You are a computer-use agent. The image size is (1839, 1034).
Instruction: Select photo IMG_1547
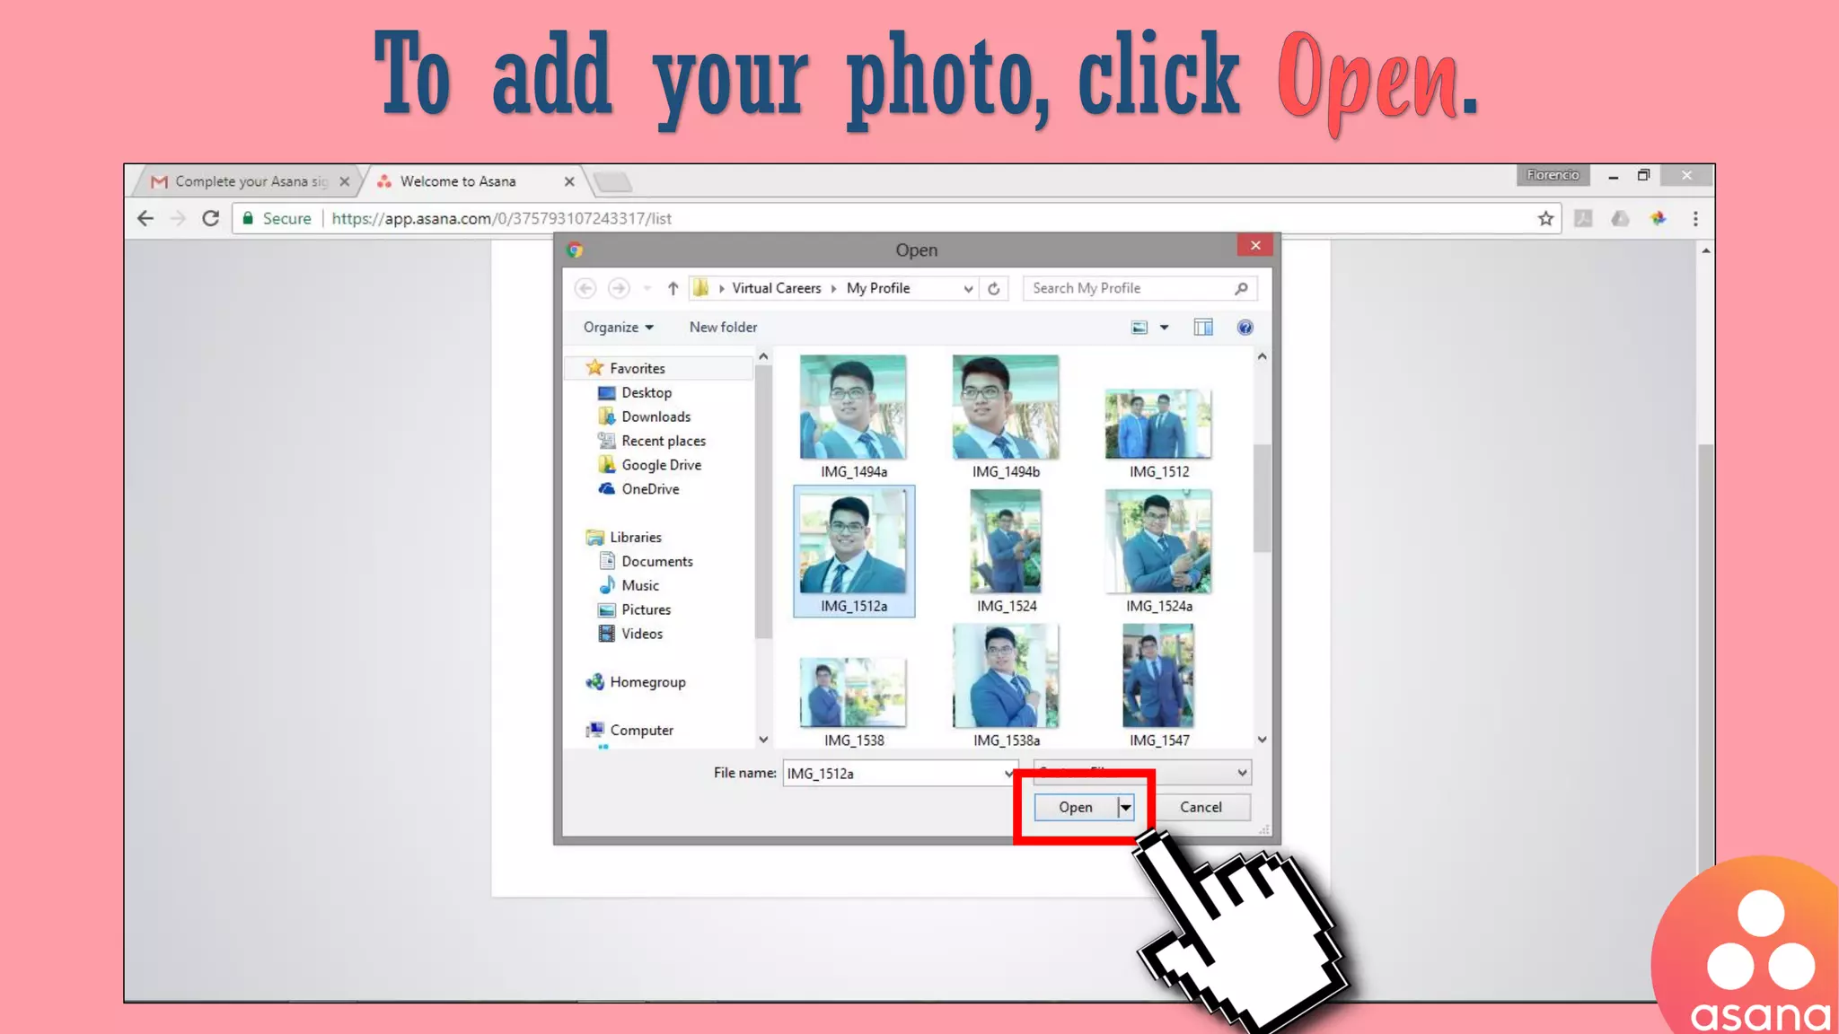point(1158,686)
